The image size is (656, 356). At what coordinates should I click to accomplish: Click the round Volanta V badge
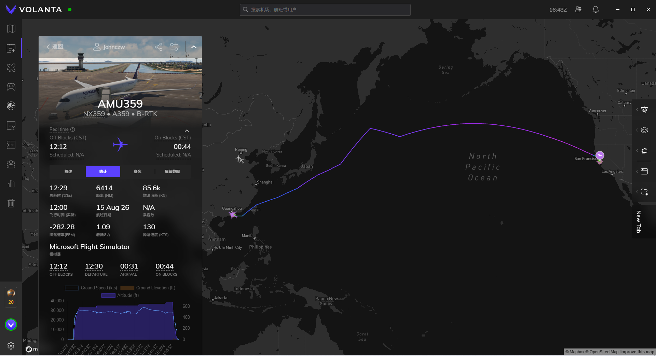(x=11, y=325)
